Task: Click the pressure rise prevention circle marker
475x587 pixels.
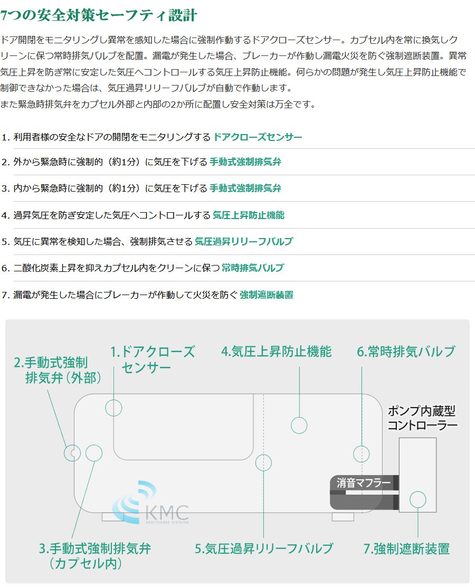Action: 299,425
